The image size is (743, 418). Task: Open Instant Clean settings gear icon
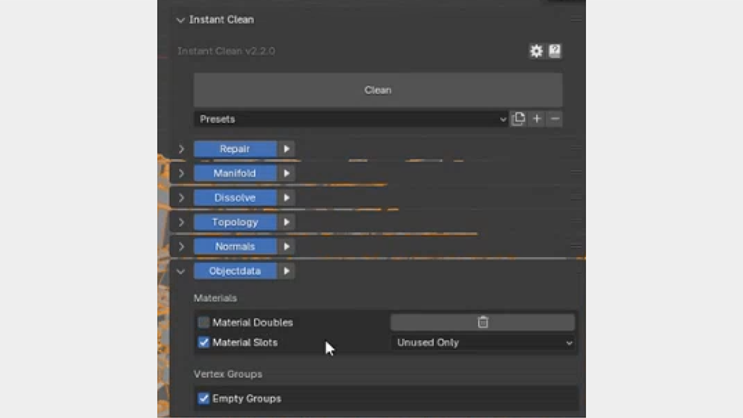pyautogui.click(x=536, y=51)
